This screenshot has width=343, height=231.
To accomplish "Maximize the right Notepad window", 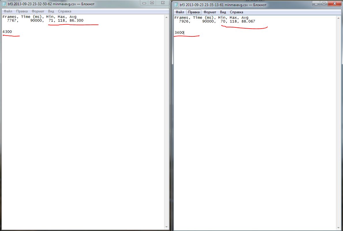I will coord(324,3).
